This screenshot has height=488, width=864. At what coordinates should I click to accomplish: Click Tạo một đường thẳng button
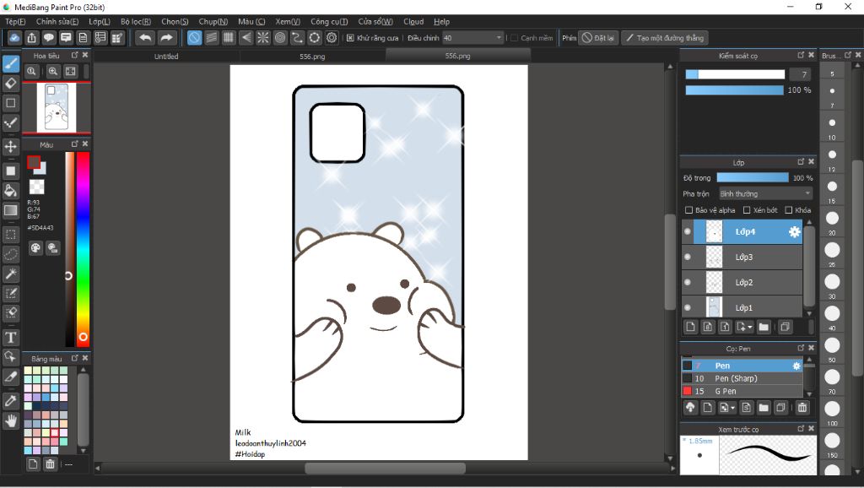coord(665,38)
